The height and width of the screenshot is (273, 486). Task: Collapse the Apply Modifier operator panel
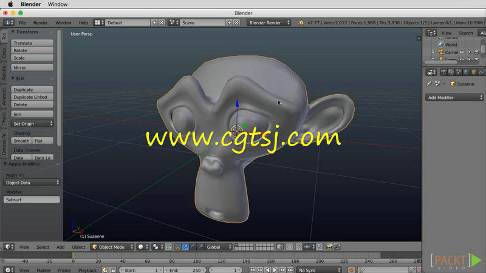[x=5, y=164]
